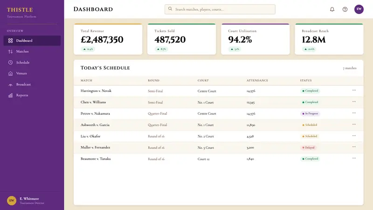Click the Broadcast signal icon
This screenshot has width=373, height=210.
click(10, 84)
